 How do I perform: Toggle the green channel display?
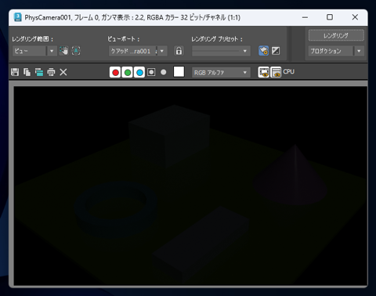click(x=128, y=72)
